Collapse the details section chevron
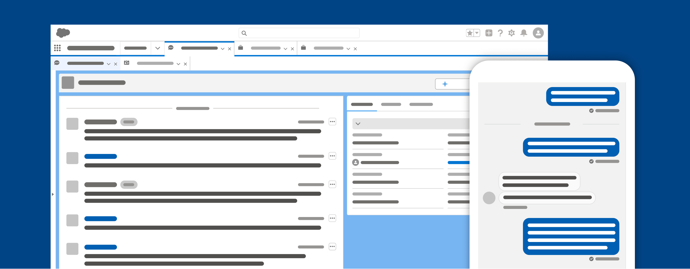 tap(358, 124)
